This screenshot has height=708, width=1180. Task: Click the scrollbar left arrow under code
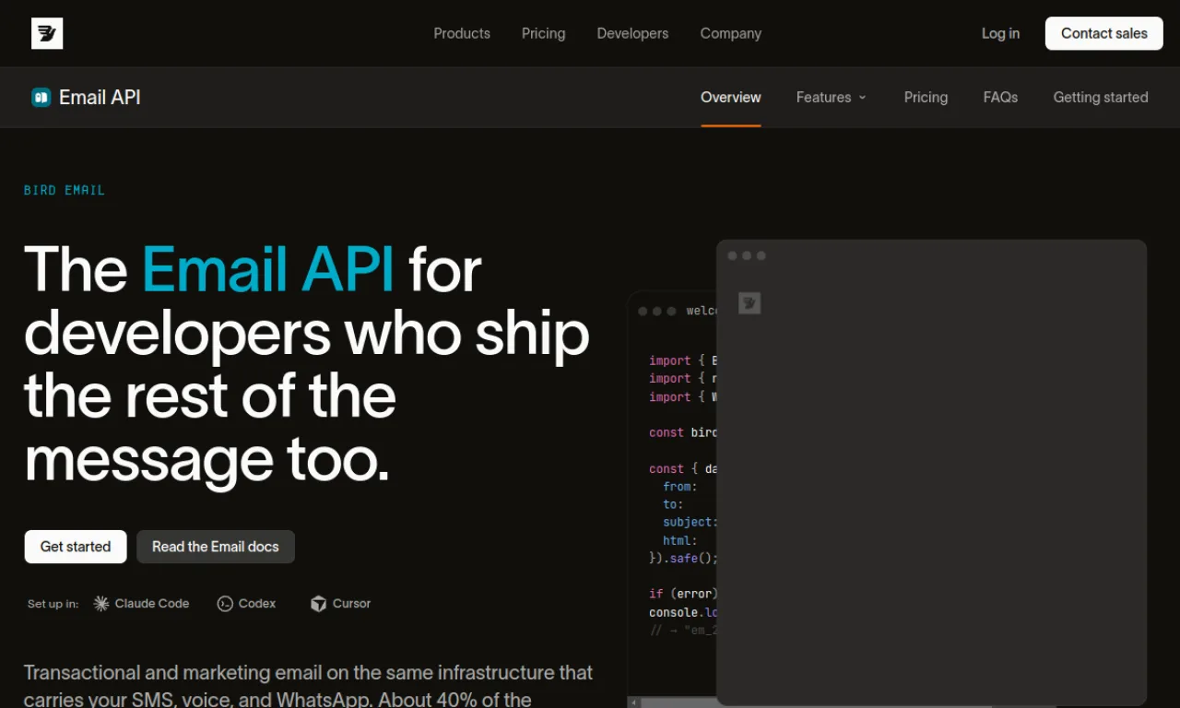[x=633, y=702]
